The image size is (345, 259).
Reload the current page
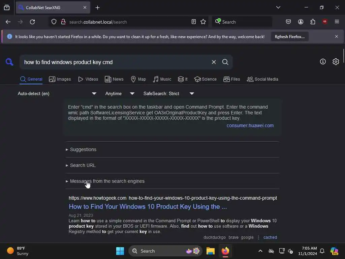pos(32,22)
